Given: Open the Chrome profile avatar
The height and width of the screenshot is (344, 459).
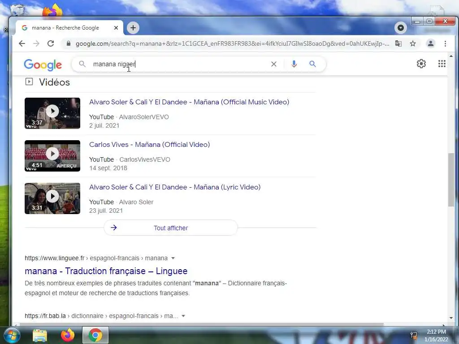Looking at the screenshot, I should click(431, 43).
